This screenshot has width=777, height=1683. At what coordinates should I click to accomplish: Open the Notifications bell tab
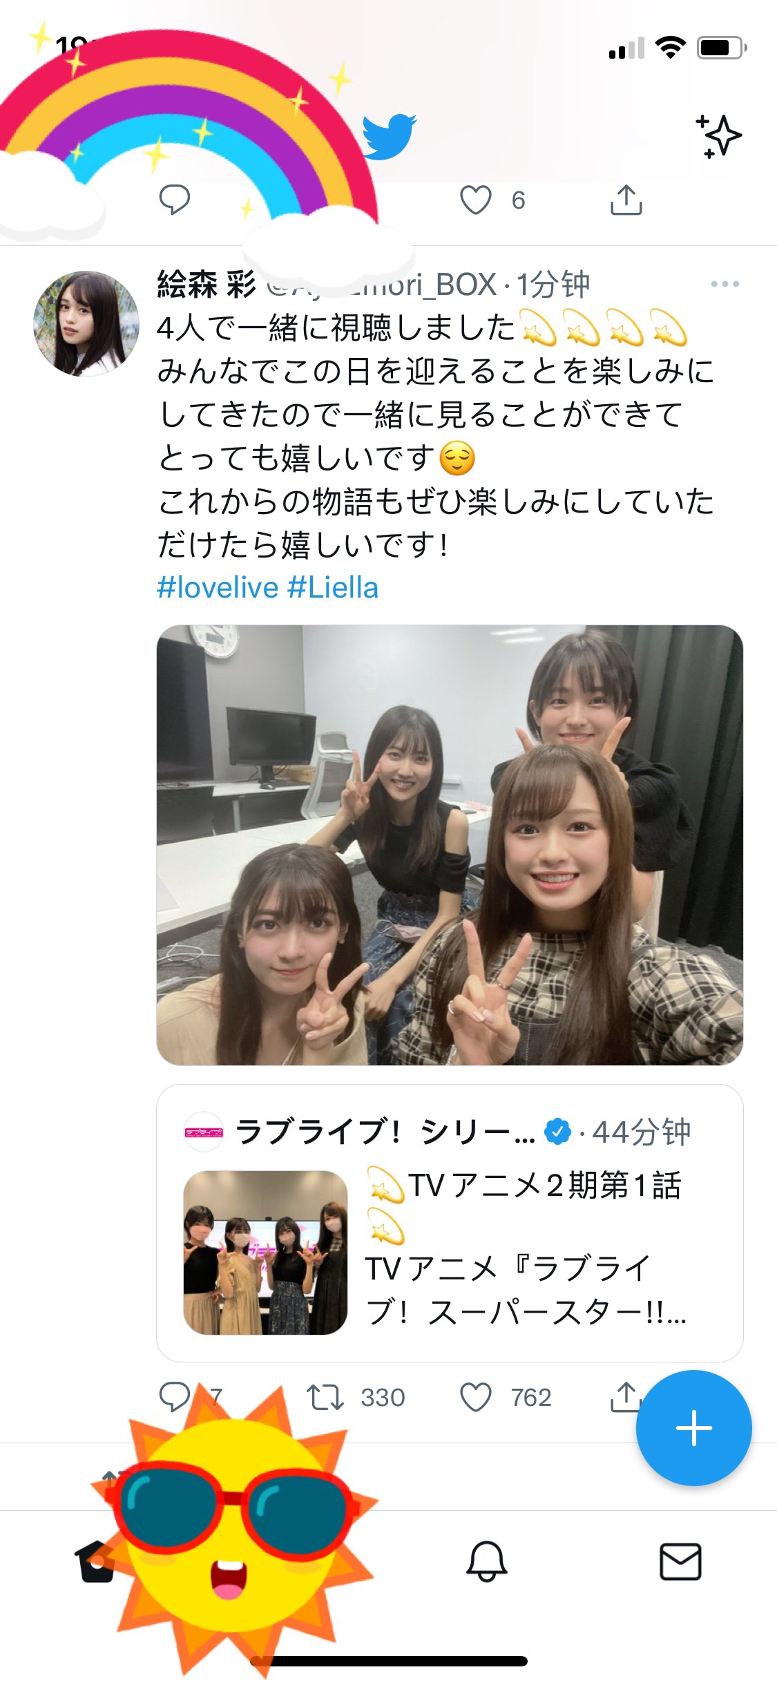(x=487, y=1561)
